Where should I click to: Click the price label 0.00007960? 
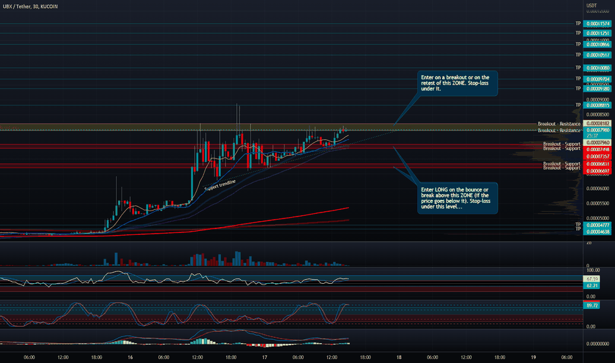pos(597,143)
